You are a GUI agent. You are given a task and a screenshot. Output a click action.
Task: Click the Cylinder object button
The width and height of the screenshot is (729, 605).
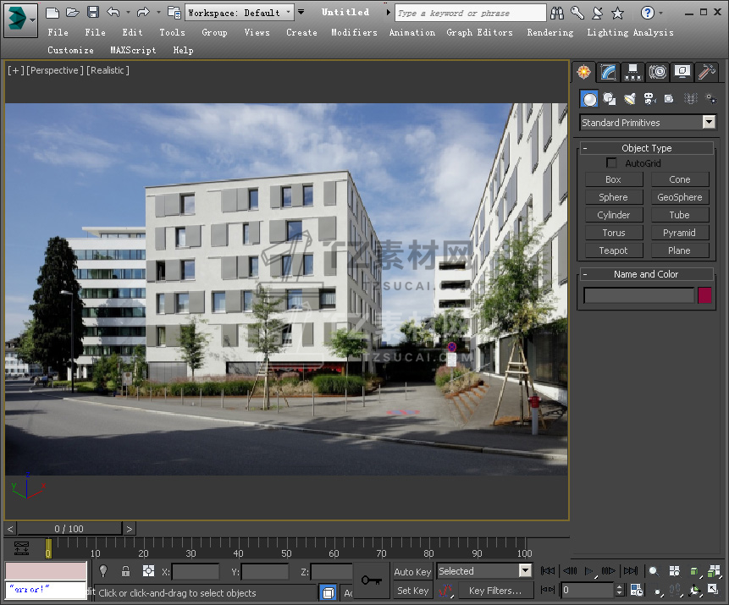614,215
